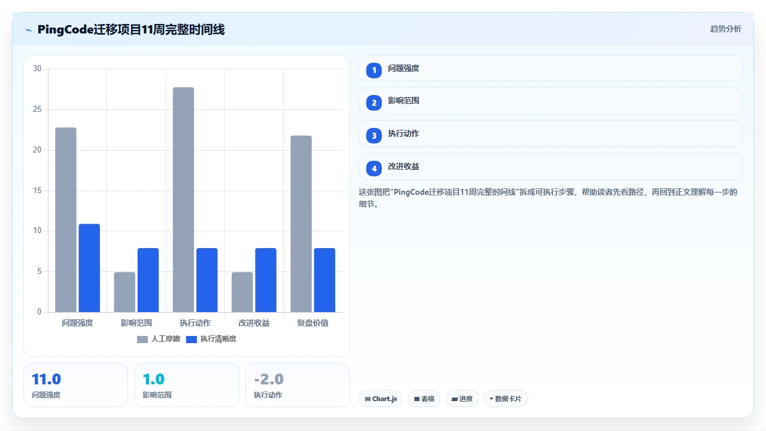The width and height of the screenshot is (766, 431).
Task: Select the number 4 step badge
Action: (374, 169)
